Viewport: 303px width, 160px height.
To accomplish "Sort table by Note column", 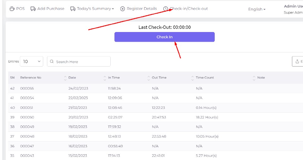I will (x=254, y=78).
